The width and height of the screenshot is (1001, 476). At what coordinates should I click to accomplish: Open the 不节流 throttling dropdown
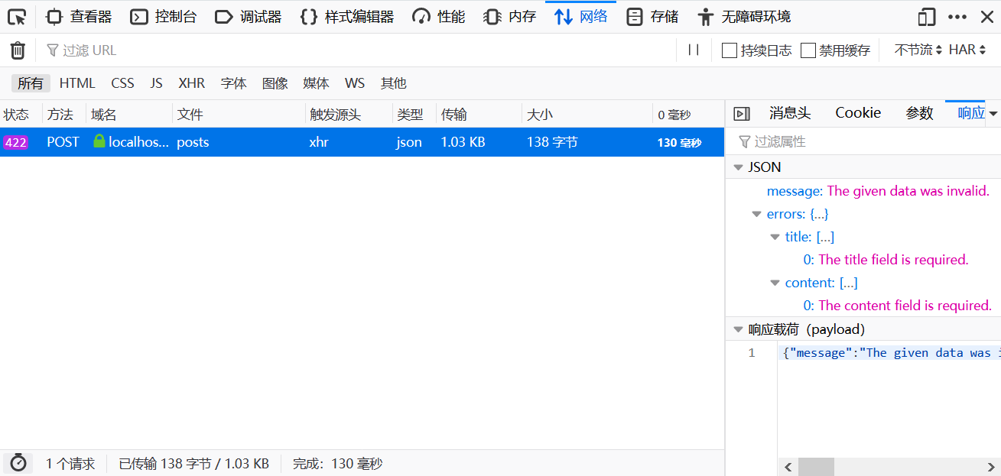click(918, 50)
